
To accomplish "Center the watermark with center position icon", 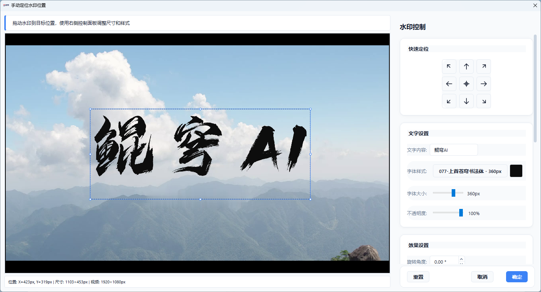I will point(466,83).
